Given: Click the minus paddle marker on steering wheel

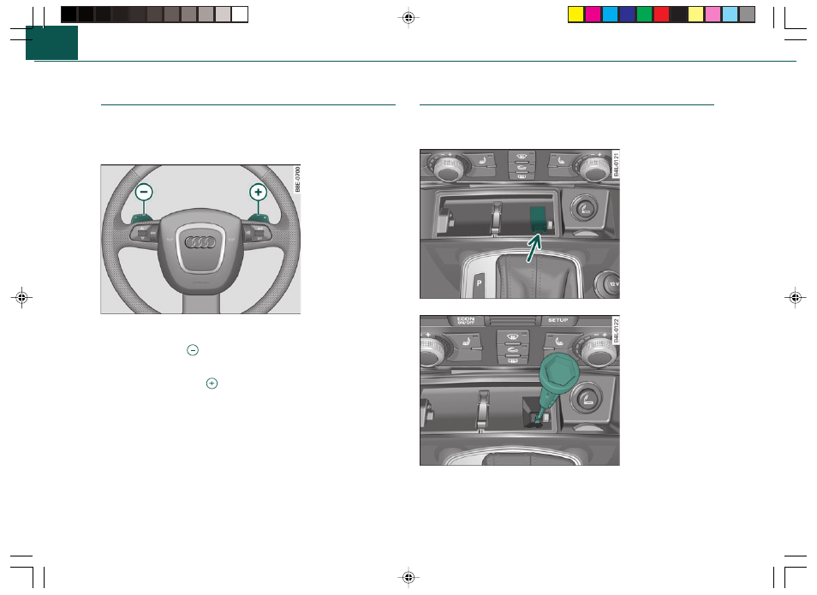Looking at the screenshot, I should tap(144, 193).
